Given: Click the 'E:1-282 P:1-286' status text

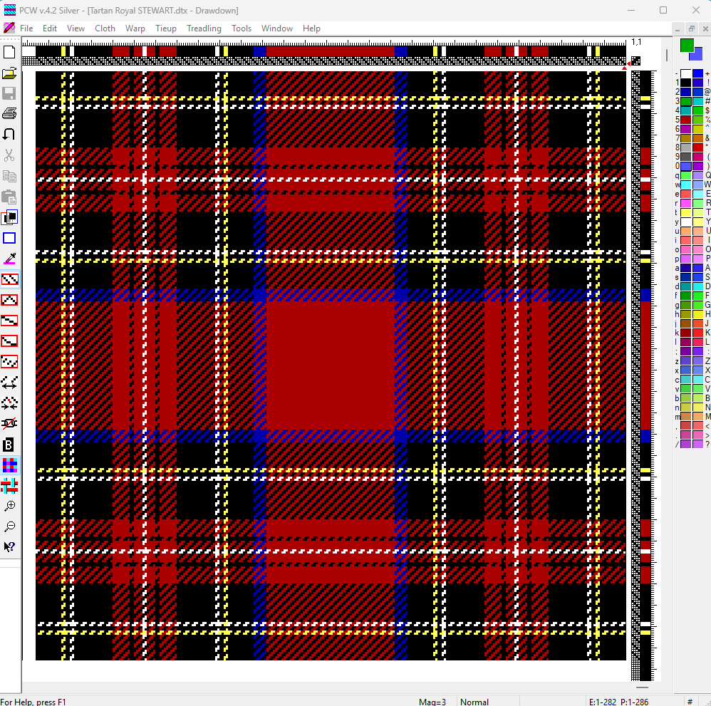Looking at the screenshot, I should click(x=618, y=702).
